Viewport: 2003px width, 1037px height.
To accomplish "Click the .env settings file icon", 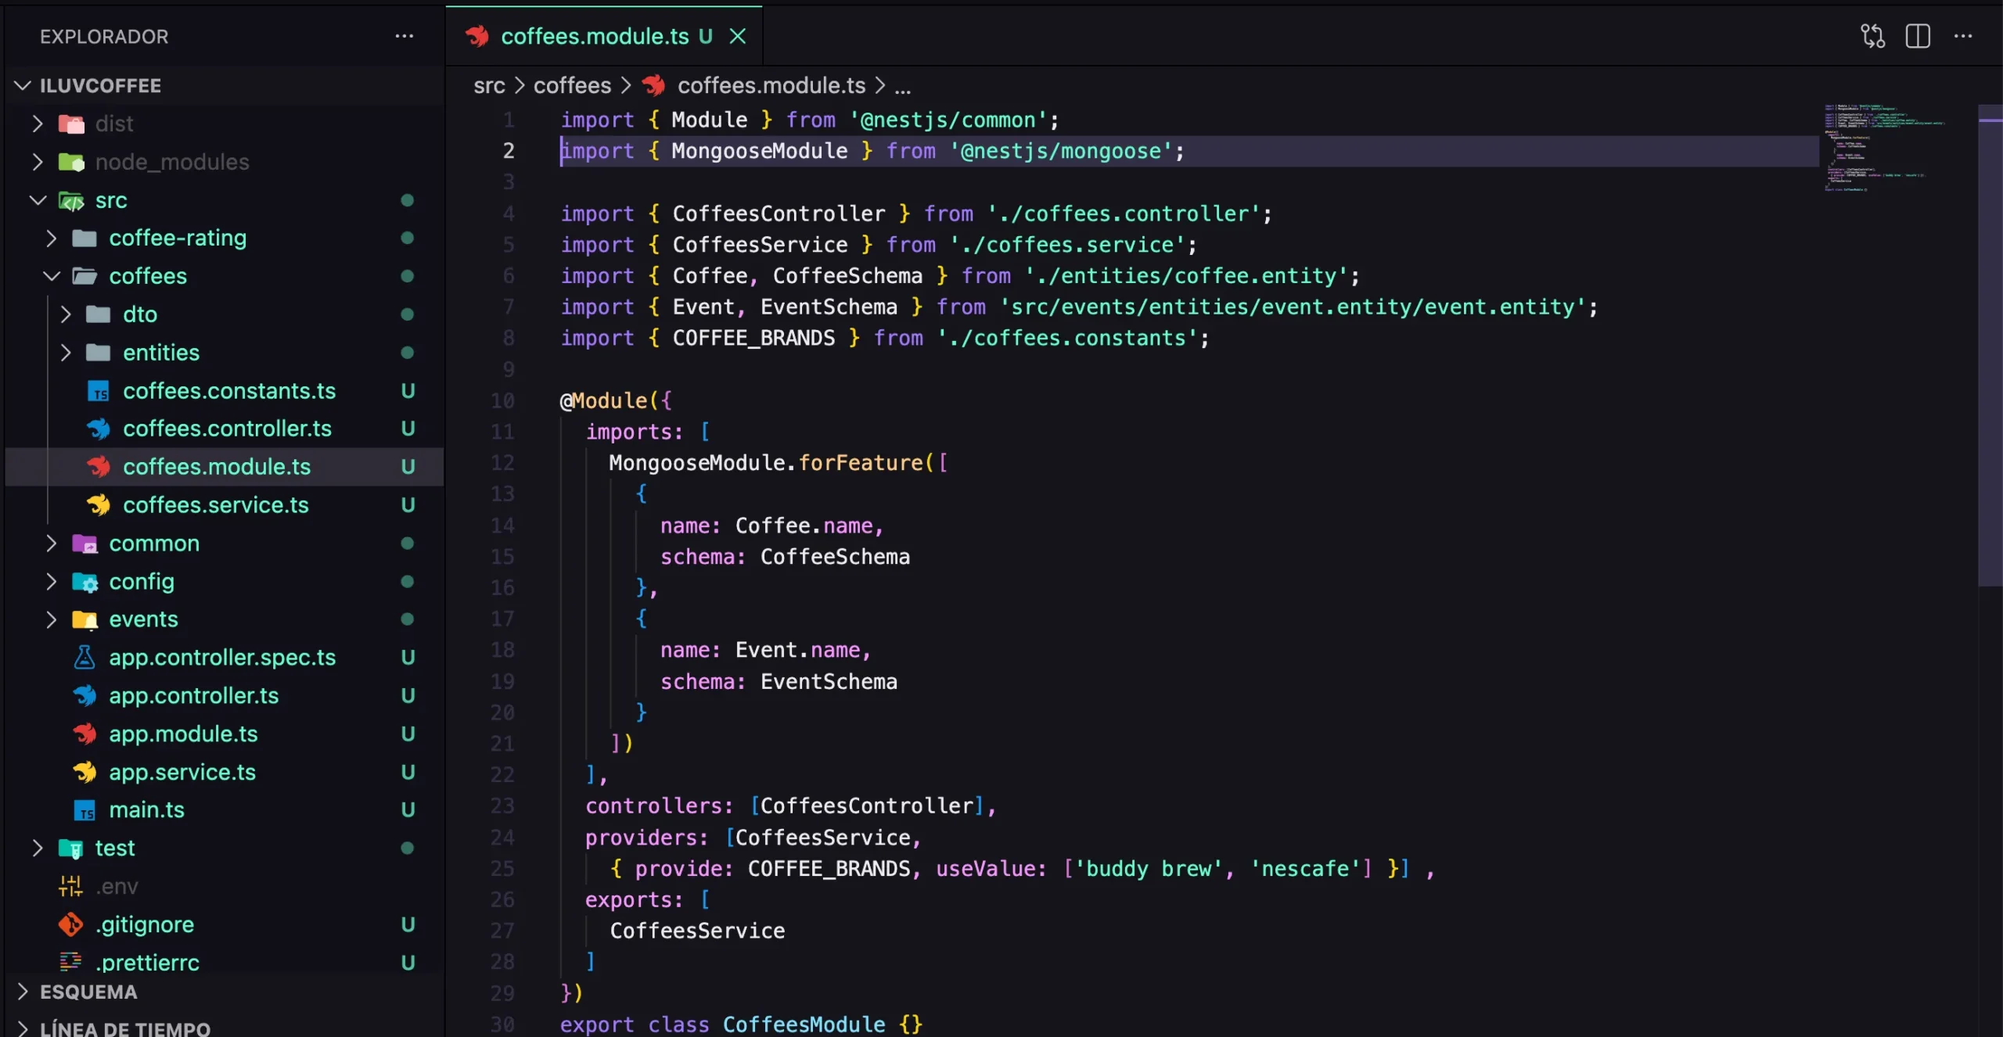I will [70, 886].
